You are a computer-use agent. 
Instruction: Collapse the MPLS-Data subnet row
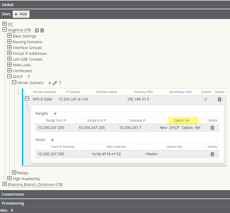27,99
